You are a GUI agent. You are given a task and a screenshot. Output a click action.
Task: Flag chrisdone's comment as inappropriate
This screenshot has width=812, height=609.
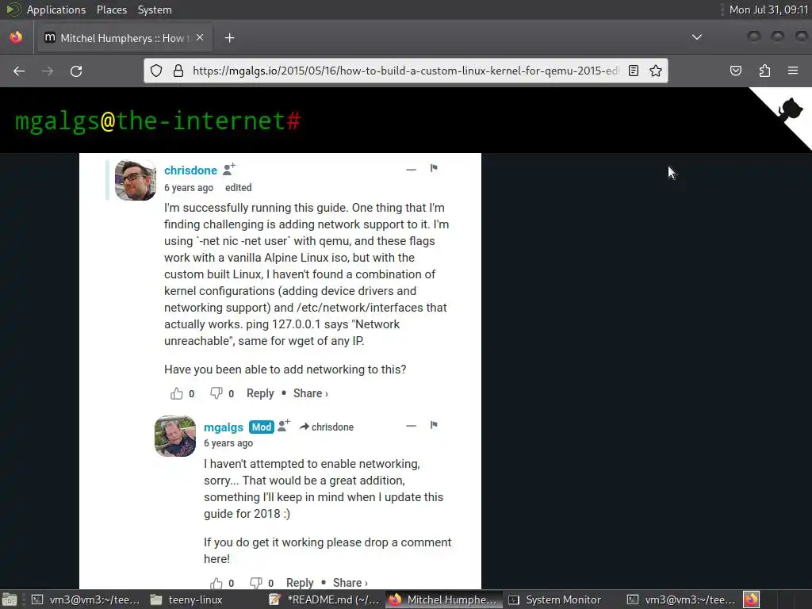[x=434, y=168]
